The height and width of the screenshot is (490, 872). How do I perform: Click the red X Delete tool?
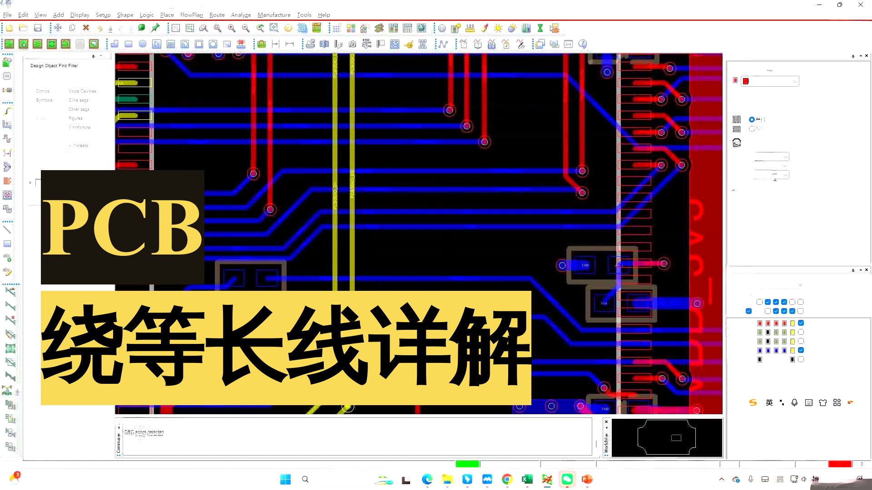point(86,28)
